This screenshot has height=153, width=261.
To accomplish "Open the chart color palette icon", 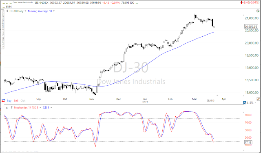I will pyautogui.click(x=257, y=11).
